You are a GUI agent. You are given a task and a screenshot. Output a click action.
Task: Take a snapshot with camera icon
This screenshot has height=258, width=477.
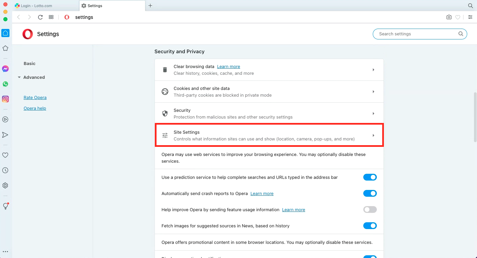449,17
